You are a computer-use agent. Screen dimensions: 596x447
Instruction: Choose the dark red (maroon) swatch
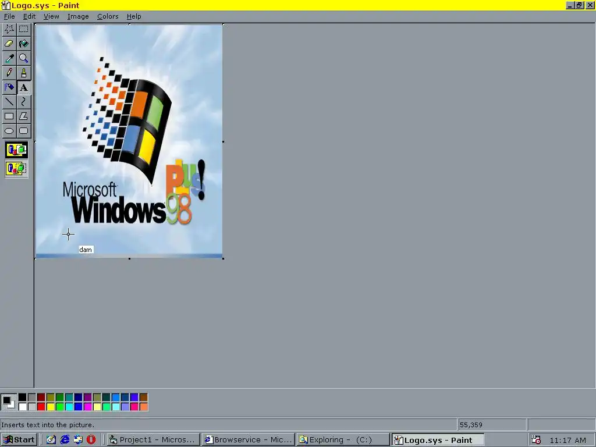[x=41, y=397]
